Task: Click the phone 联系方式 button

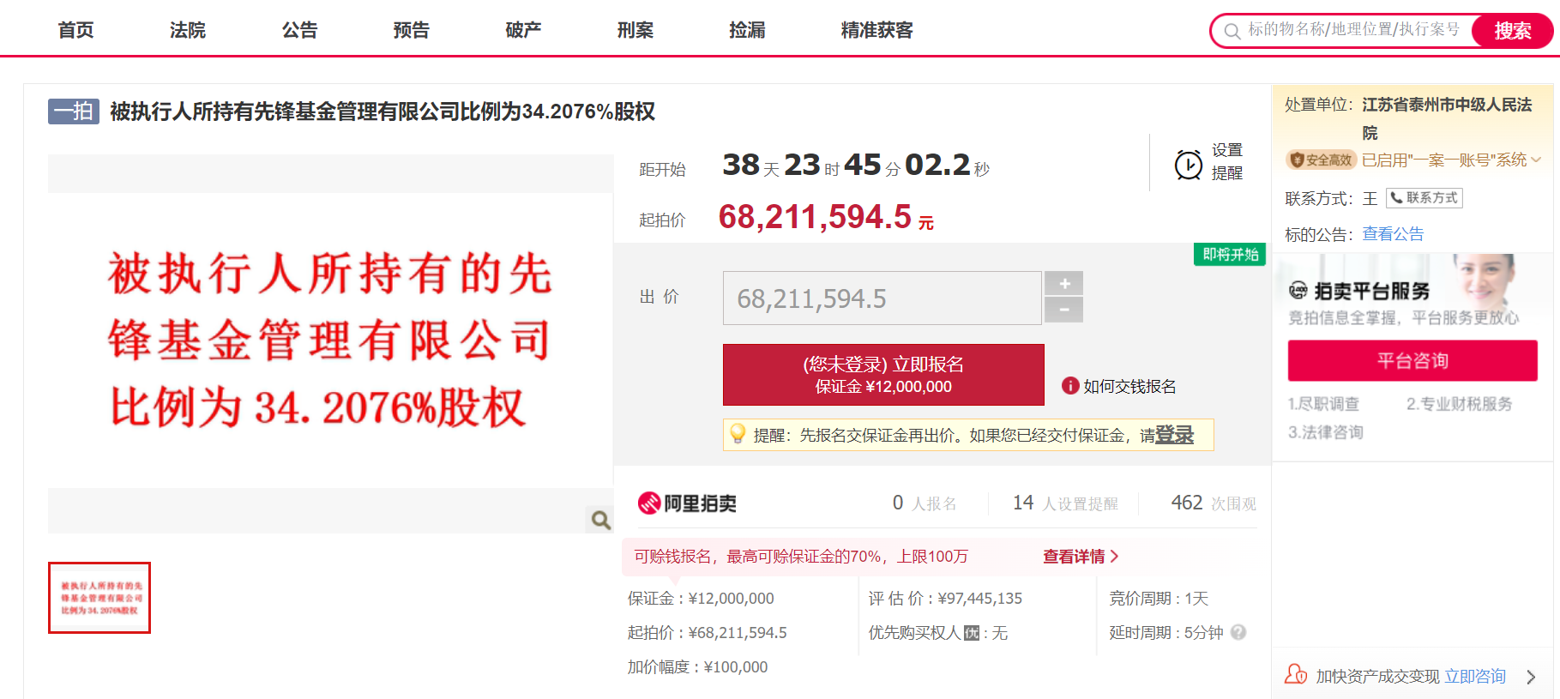Action: pyautogui.click(x=1424, y=198)
